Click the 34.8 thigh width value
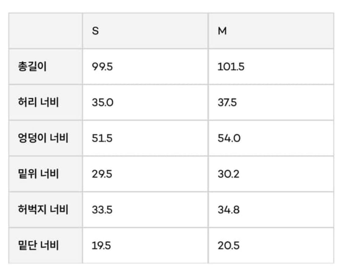344x275 pixels. point(228,210)
